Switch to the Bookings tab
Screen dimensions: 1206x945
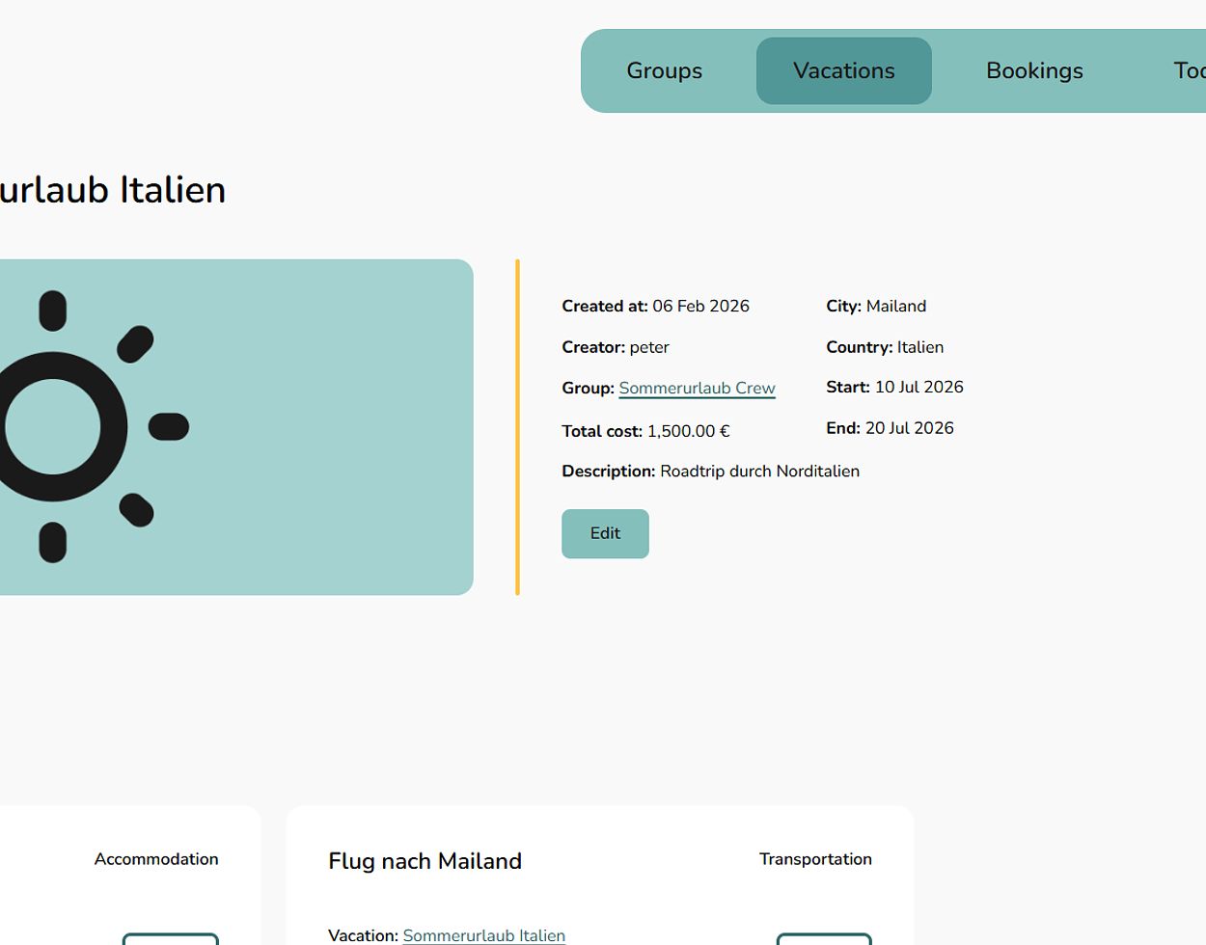1034,70
